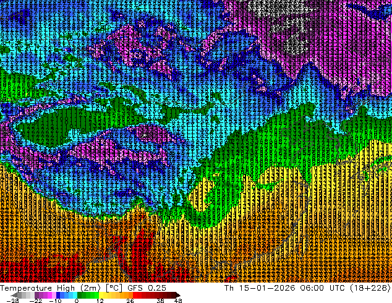Click the "-10" legend value
This screenshot has width=392, height=303.
[55, 301]
